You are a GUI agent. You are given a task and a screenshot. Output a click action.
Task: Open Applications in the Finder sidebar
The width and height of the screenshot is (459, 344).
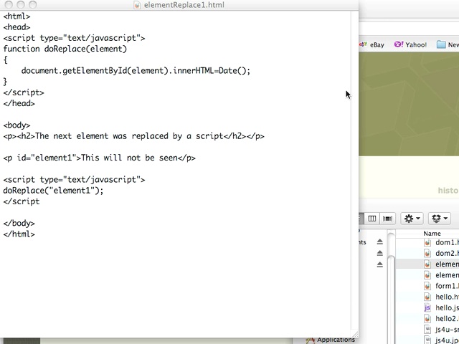[330, 340]
